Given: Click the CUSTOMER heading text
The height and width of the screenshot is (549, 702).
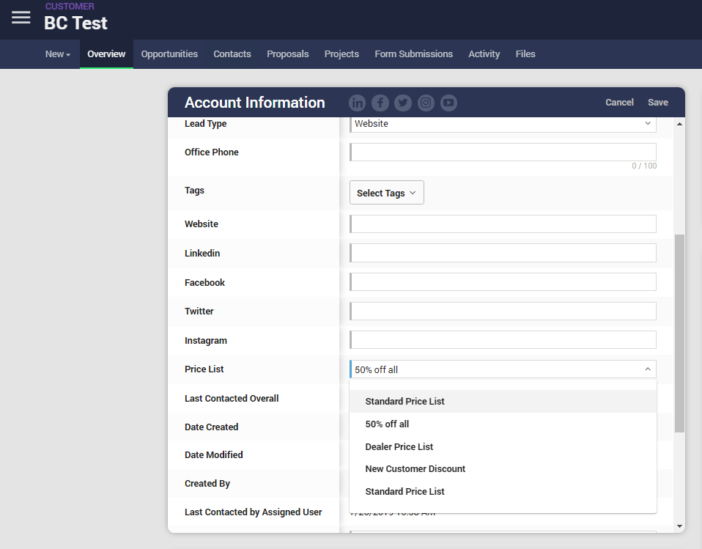Looking at the screenshot, I should pos(70,7).
